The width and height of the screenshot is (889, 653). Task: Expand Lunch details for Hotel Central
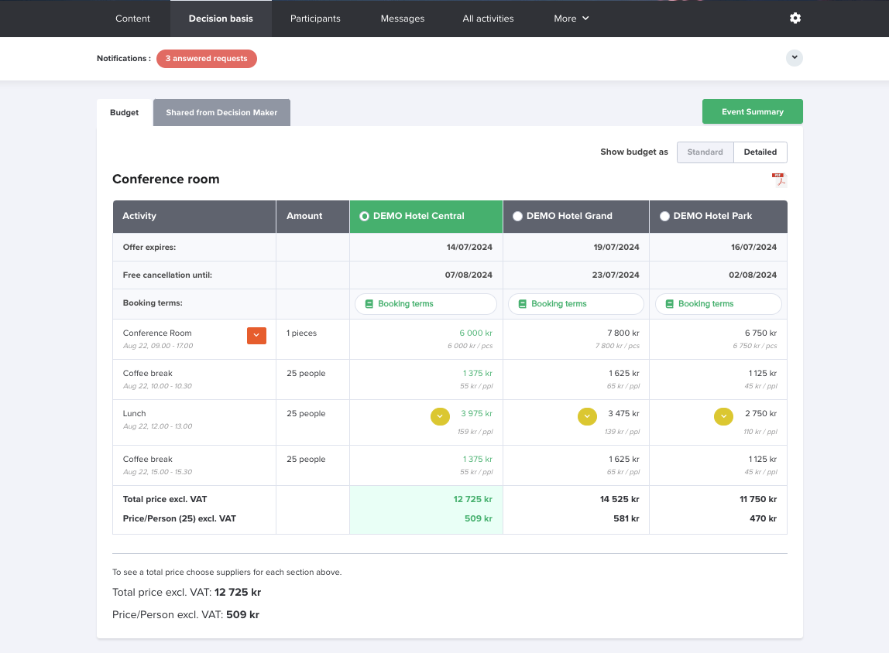(x=440, y=416)
